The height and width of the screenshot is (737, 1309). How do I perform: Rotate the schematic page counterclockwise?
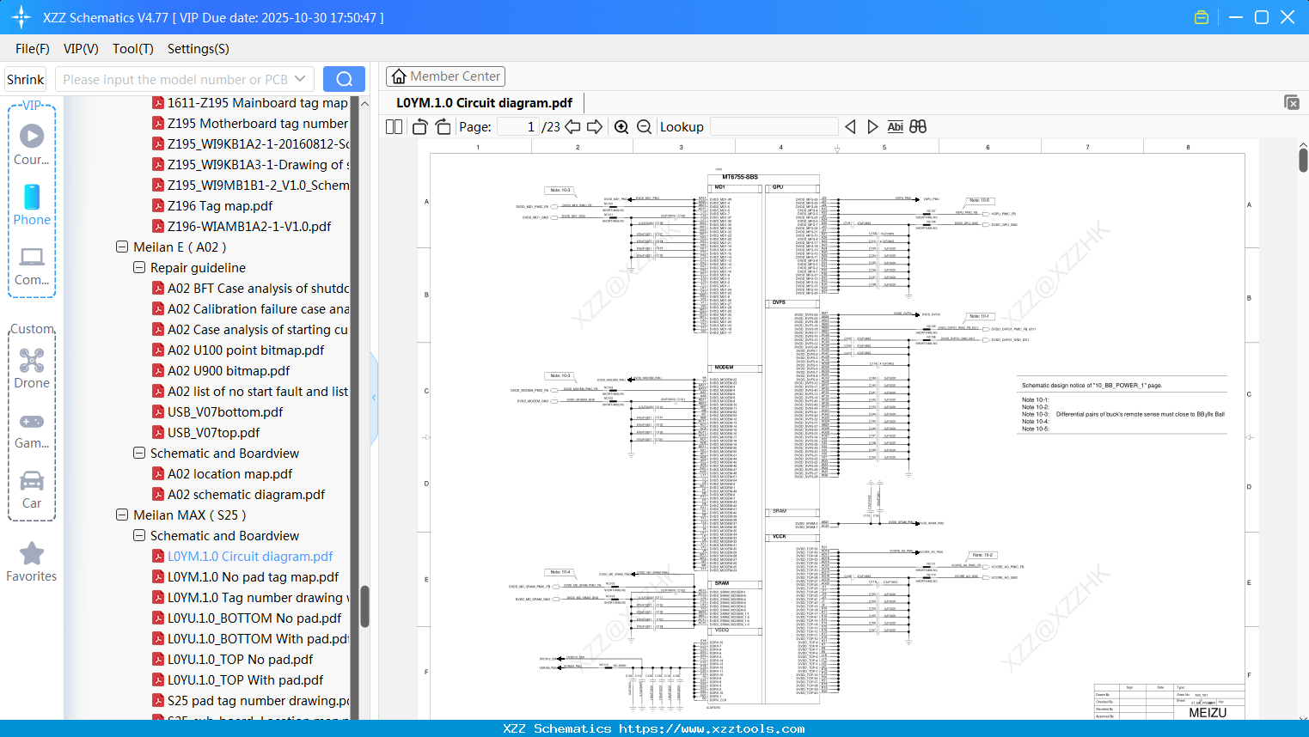click(x=419, y=126)
